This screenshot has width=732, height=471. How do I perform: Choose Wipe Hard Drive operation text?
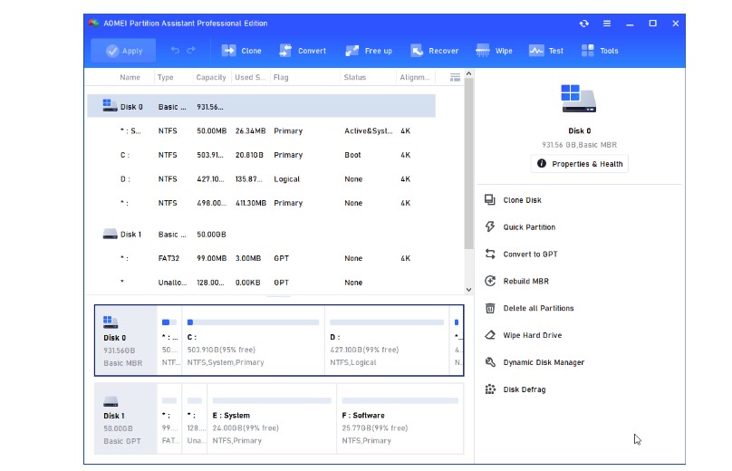point(532,336)
